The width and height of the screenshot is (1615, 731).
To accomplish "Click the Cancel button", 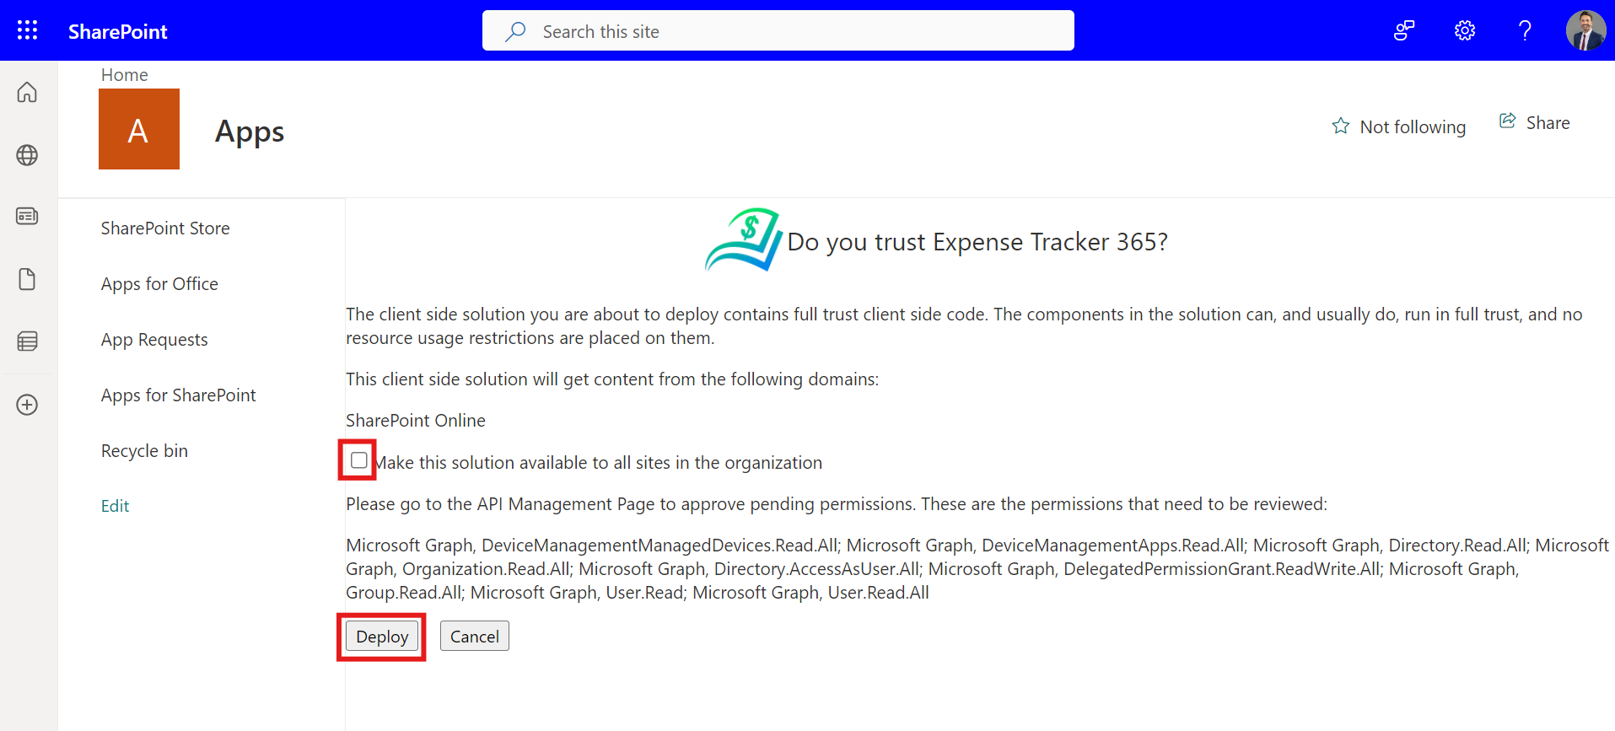I will click(475, 637).
